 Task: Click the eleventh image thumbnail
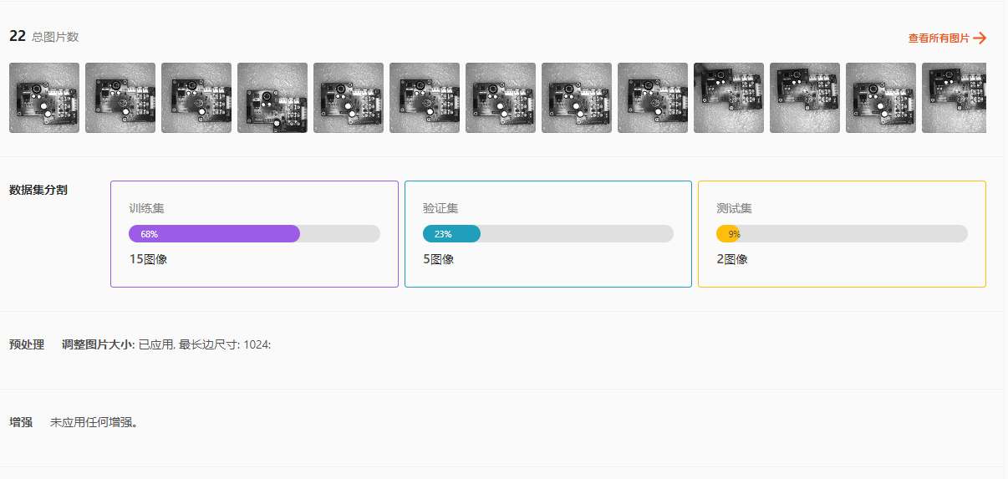point(805,98)
